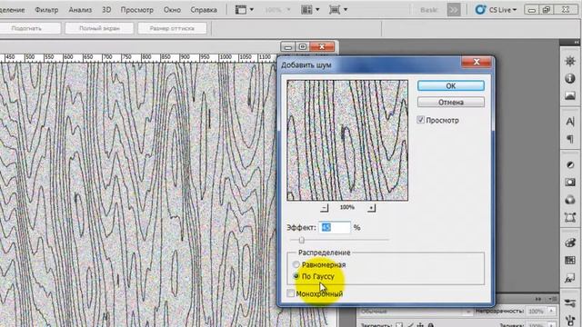Click the Screen Mode icon
582x327 pixels.
point(335,10)
